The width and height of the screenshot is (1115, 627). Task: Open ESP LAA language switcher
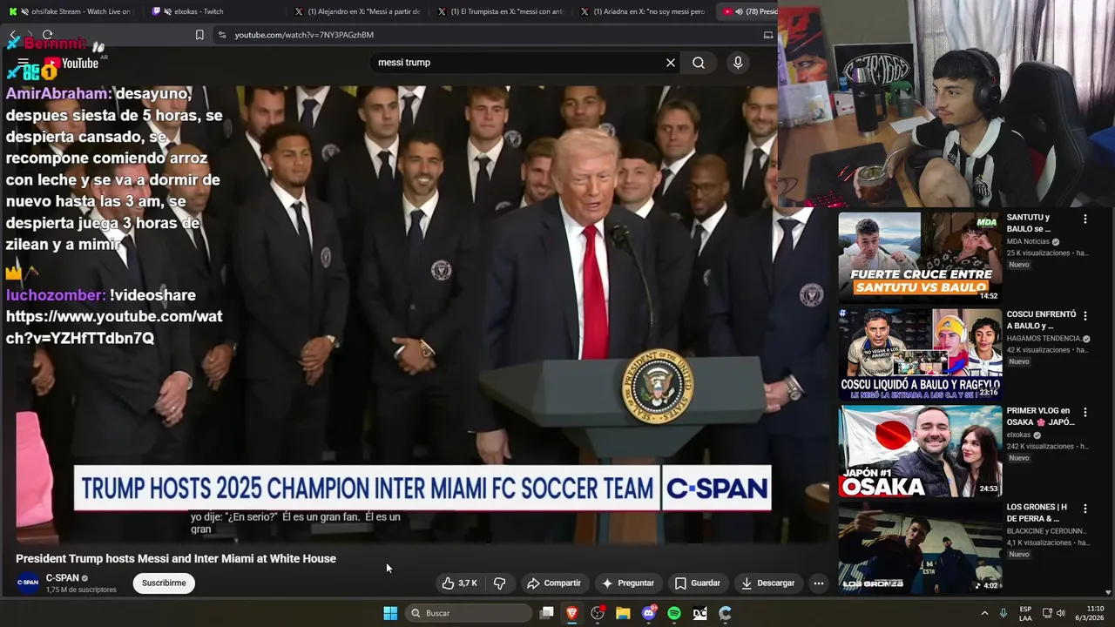(x=1025, y=613)
